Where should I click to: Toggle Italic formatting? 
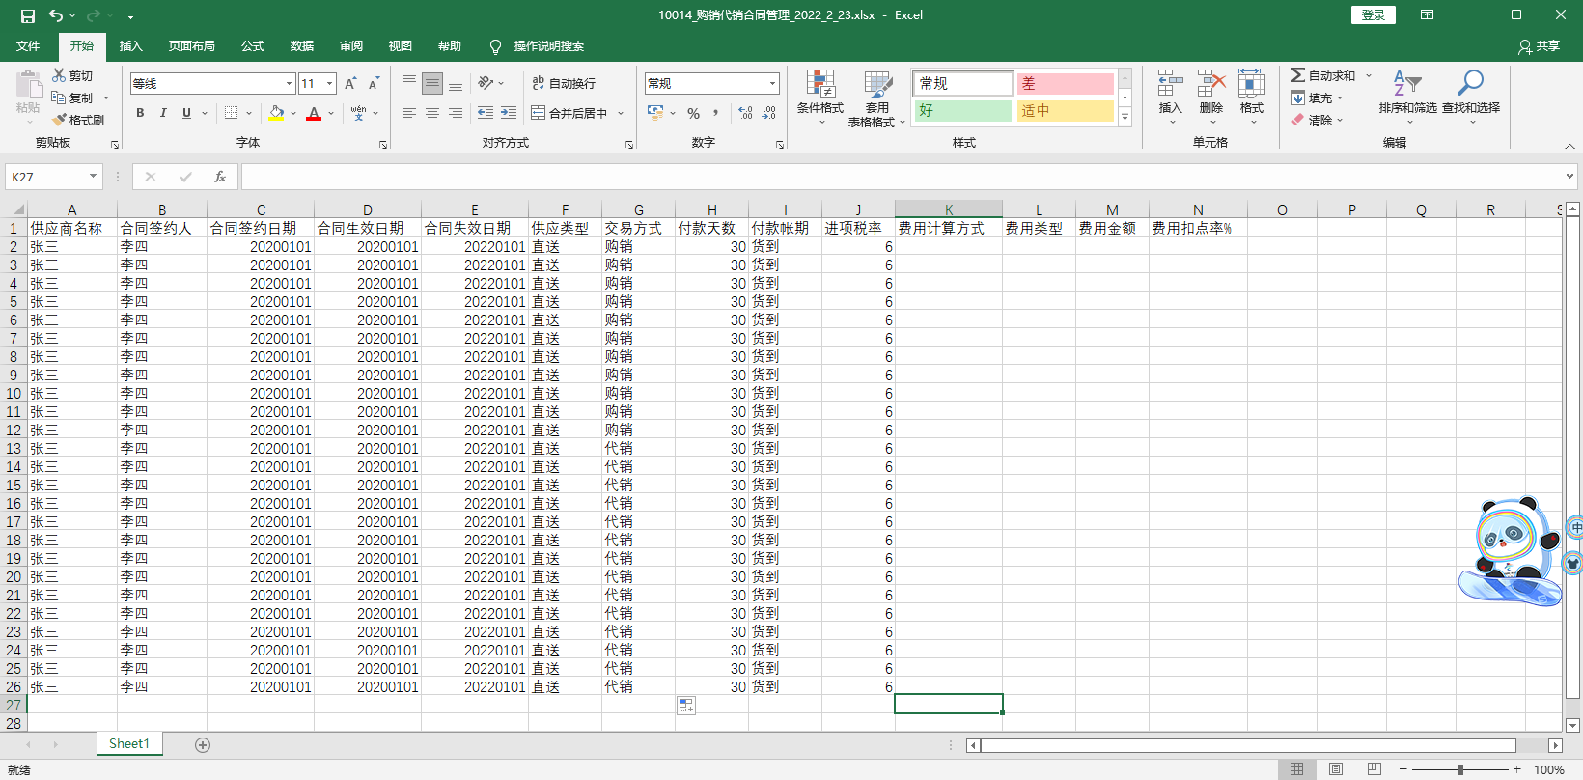pos(163,113)
